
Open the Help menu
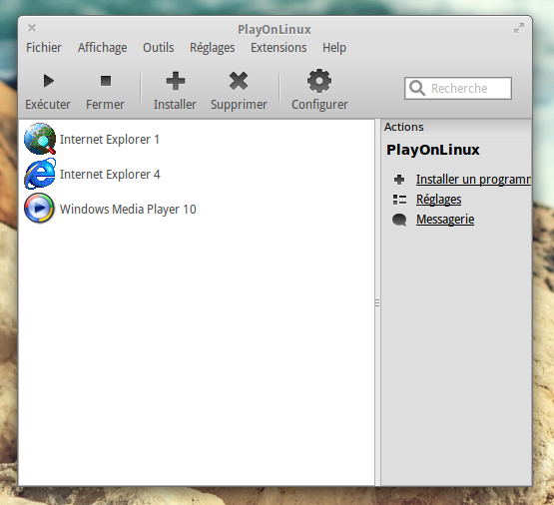pyautogui.click(x=334, y=47)
